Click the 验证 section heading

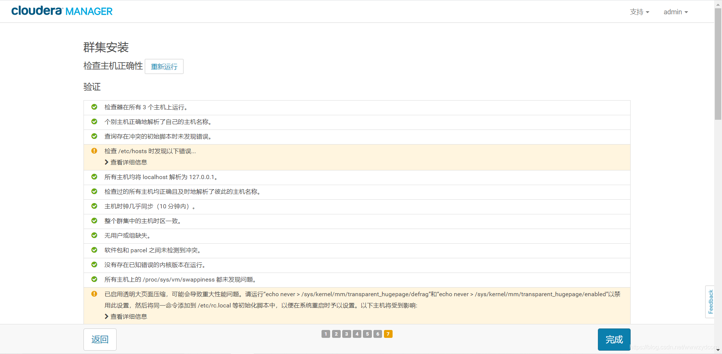(92, 87)
